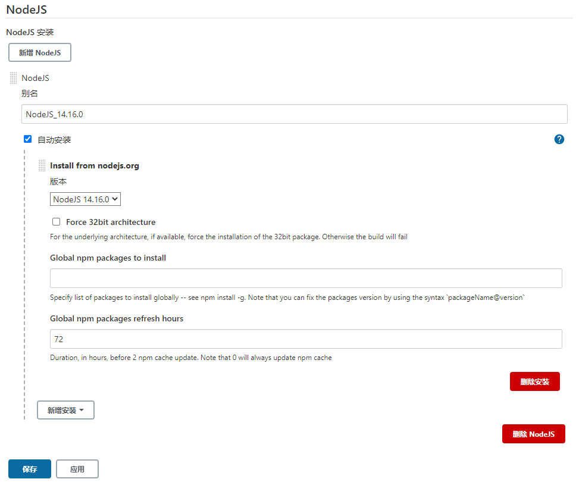Grab the NodeJS installation drag handle

click(14, 78)
